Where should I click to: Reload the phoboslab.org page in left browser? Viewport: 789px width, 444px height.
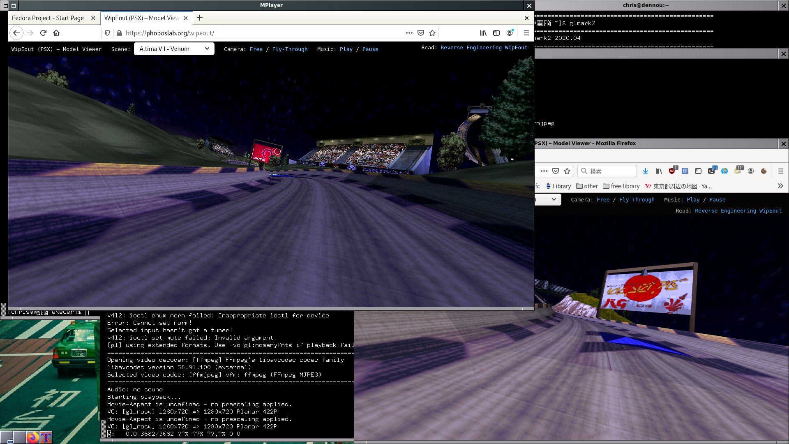[x=43, y=33]
